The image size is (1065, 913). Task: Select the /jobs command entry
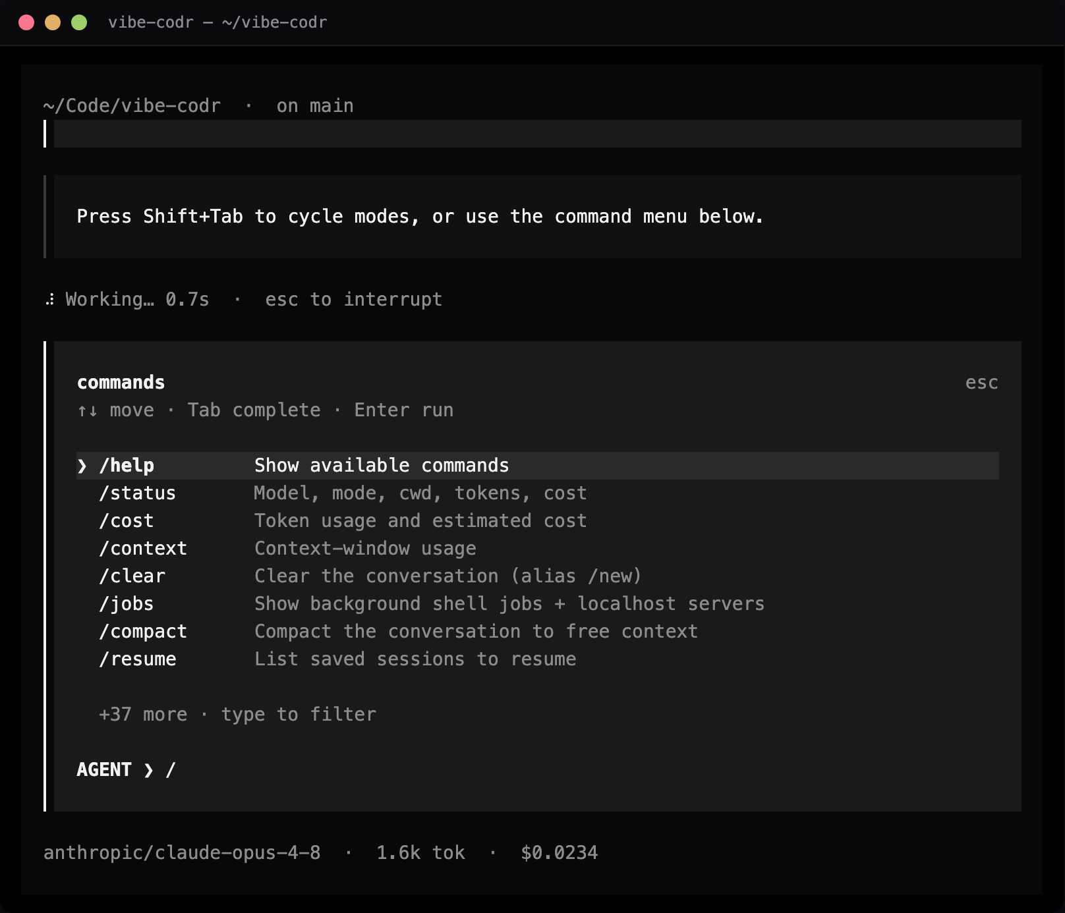[538, 604]
